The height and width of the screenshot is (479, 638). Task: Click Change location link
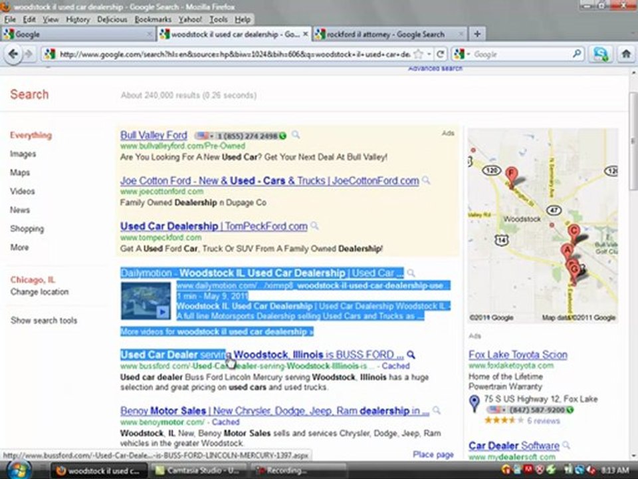(x=39, y=291)
